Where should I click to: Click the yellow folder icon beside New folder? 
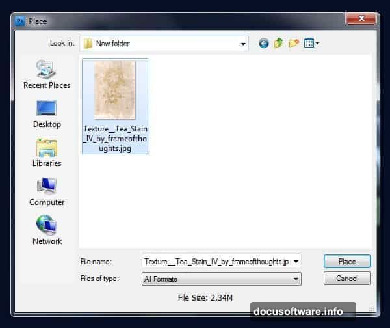pyautogui.click(x=88, y=44)
